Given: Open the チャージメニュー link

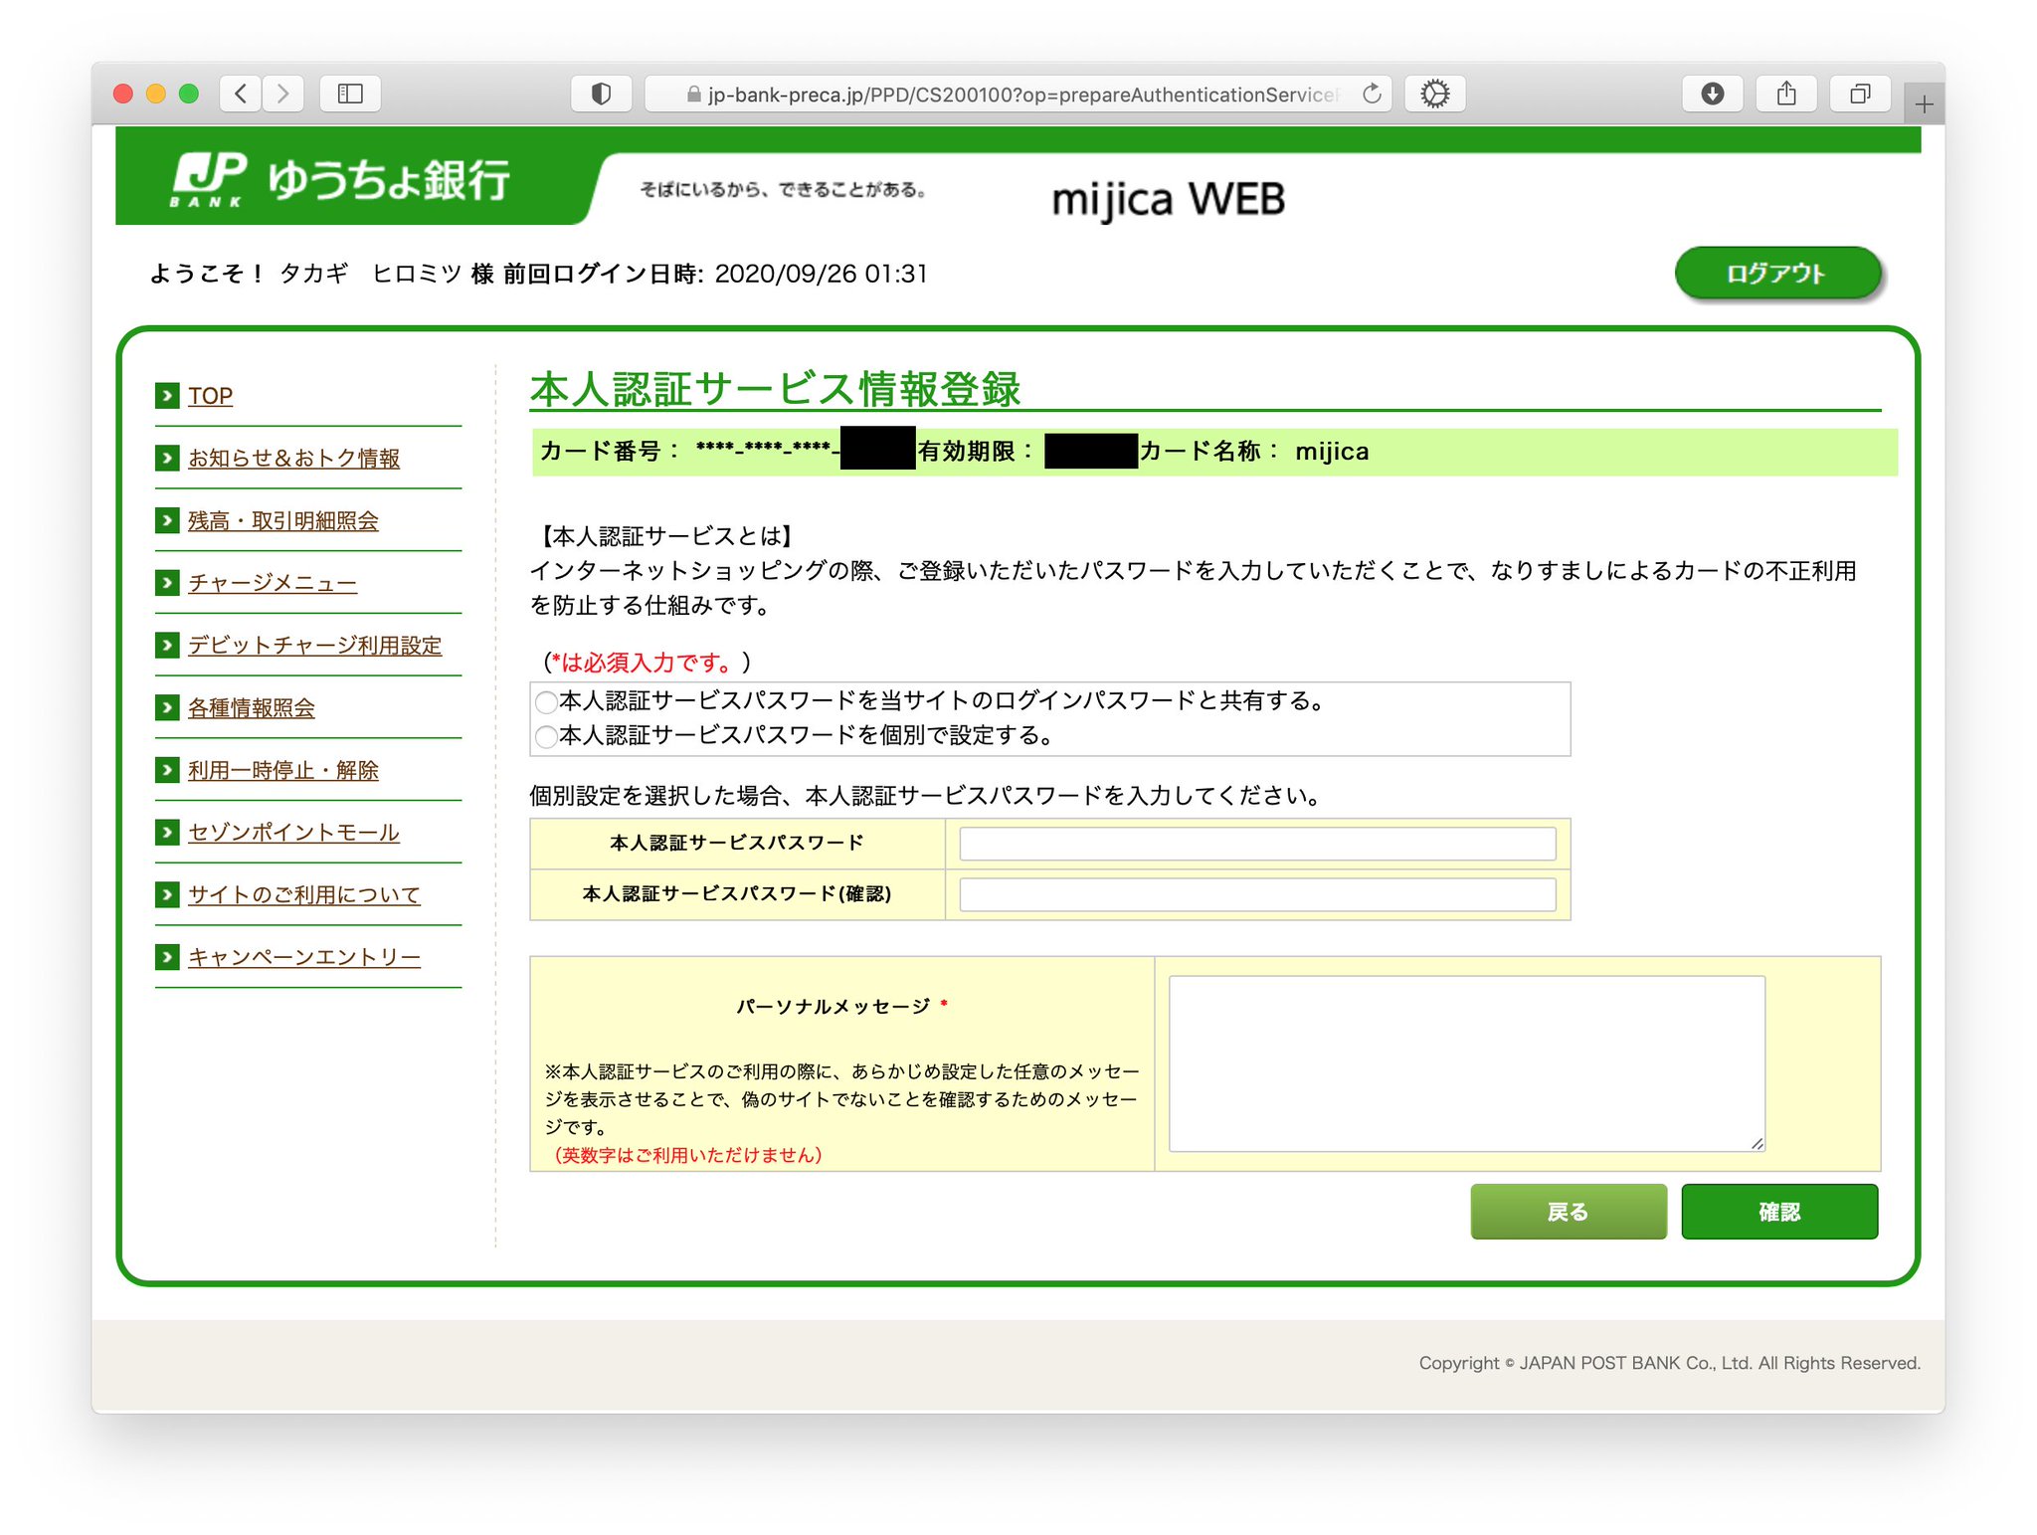Looking at the screenshot, I should click(x=273, y=583).
